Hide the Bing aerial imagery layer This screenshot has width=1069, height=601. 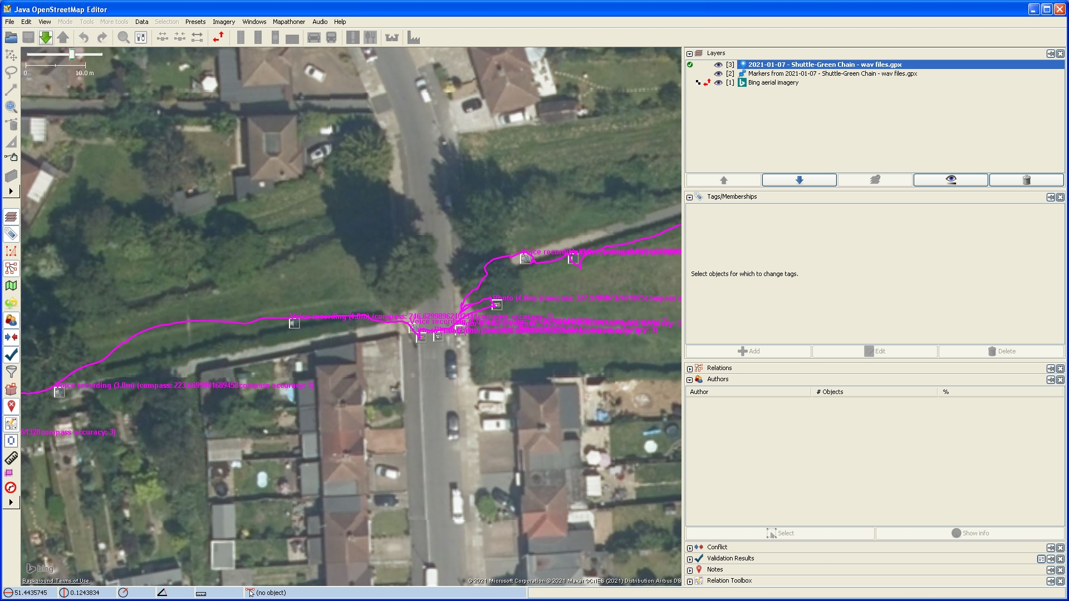pyautogui.click(x=718, y=82)
